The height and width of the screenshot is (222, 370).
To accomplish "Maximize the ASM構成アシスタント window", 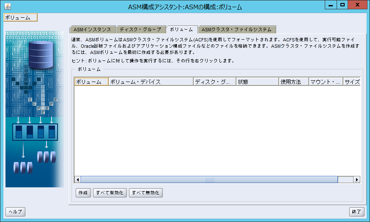I will pyautogui.click(x=342, y=5).
